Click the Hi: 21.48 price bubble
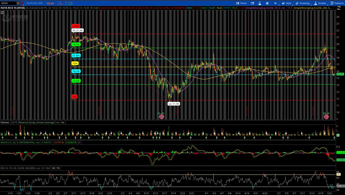The width and height of the screenshot is (345, 195). tap(77, 30)
